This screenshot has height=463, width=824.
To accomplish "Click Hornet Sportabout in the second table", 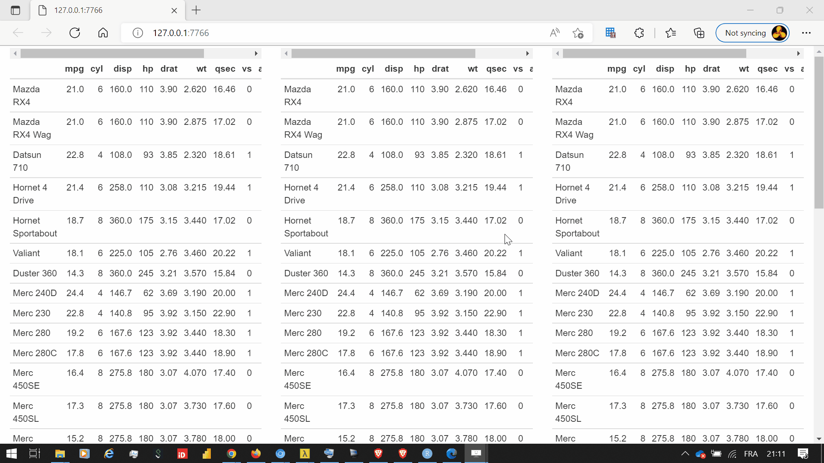I will click(x=306, y=227).
